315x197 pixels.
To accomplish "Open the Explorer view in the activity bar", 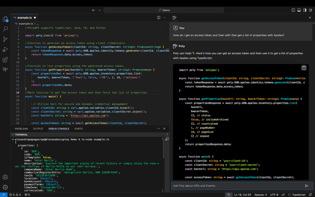I will (5, 19).
